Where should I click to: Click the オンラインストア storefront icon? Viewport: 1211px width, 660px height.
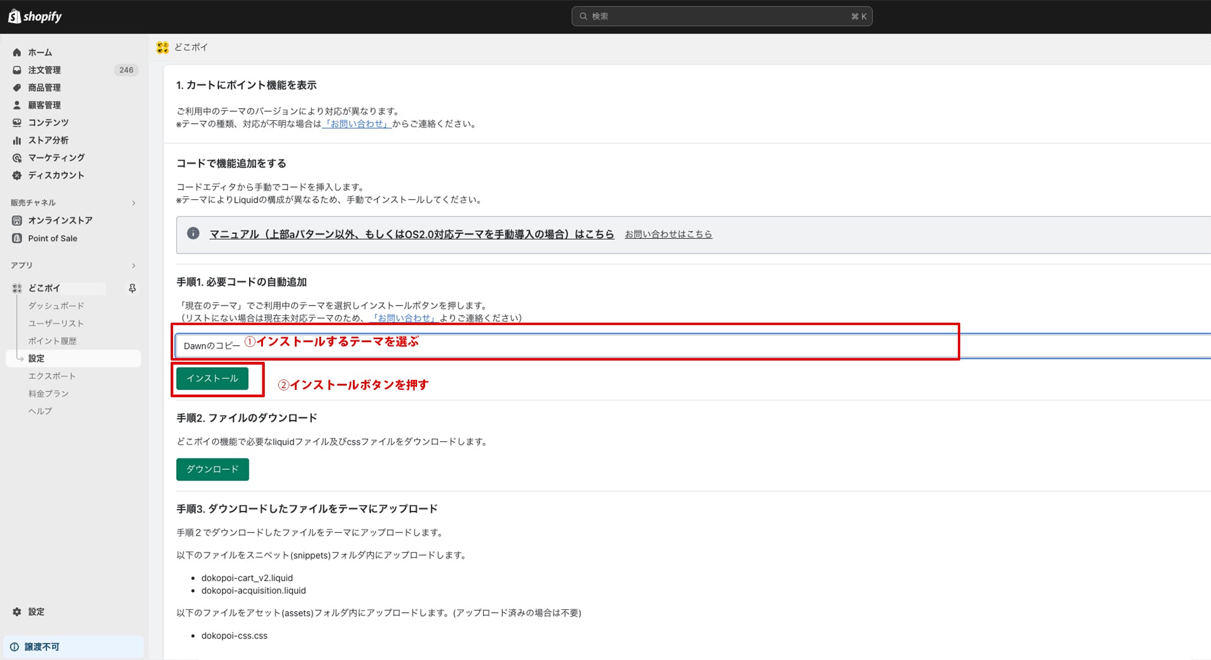pyautogui.click(x=17, y=221)
